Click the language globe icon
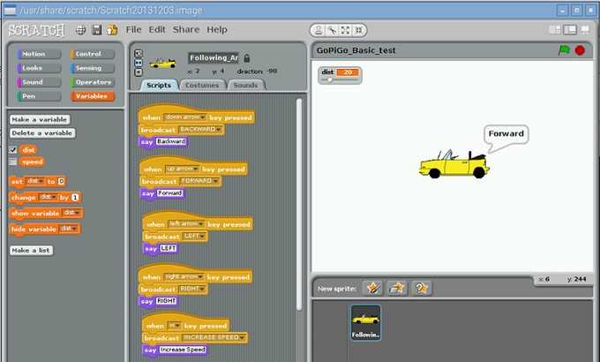The image size is (600, 362). click(80, 30)
